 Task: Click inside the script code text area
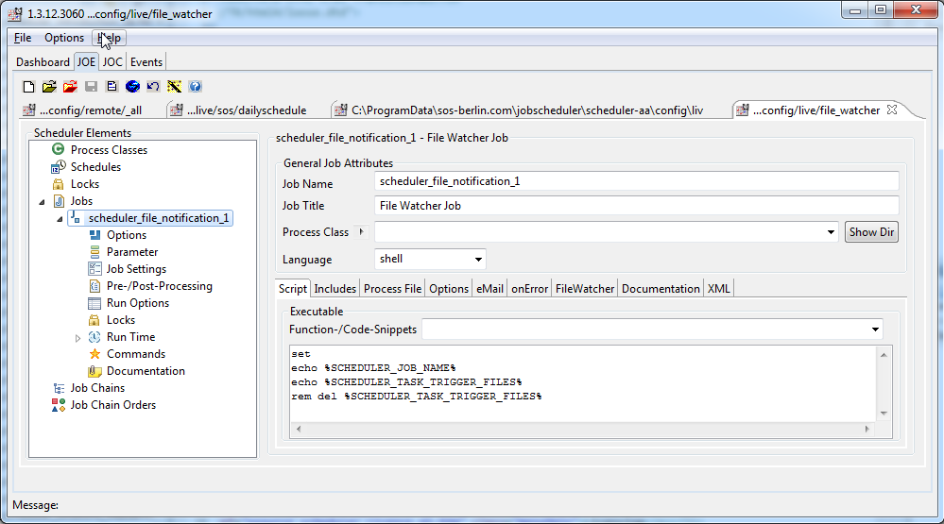(x=583, y=383)
